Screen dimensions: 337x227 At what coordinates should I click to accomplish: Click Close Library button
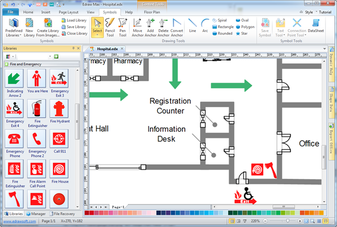click(x=74, y=34)
